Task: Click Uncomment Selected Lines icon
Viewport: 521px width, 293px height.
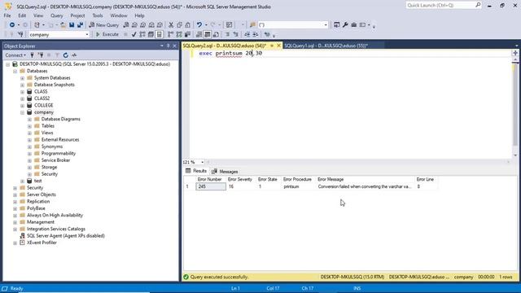Action: point(235,34)
